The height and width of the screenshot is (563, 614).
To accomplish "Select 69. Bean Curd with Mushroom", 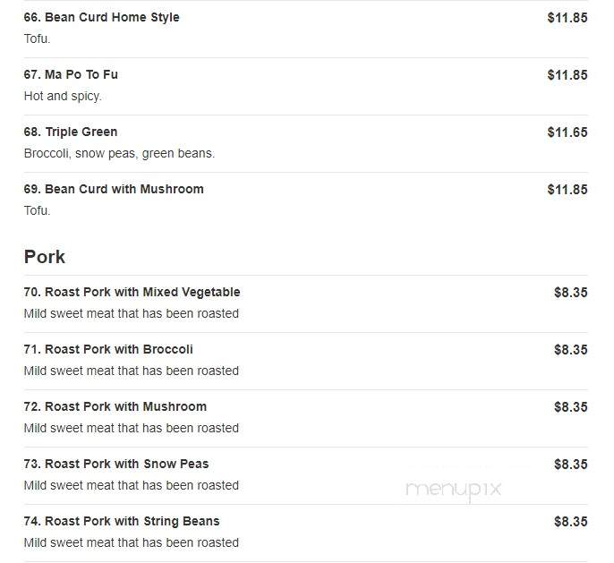I will tap(114, 189).
